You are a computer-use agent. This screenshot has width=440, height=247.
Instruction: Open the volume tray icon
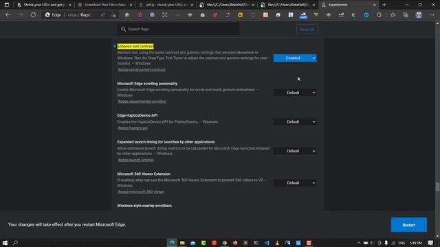click(372, 243)
